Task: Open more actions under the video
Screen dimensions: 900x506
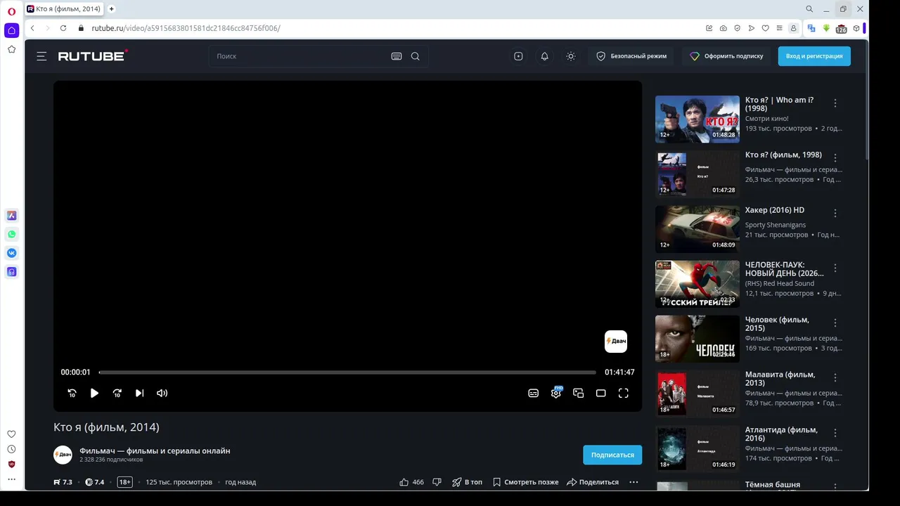Action: [634, 482]
